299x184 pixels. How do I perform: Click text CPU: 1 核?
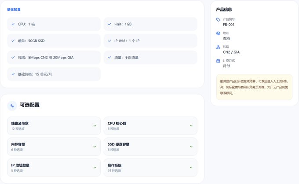(26, 24)
